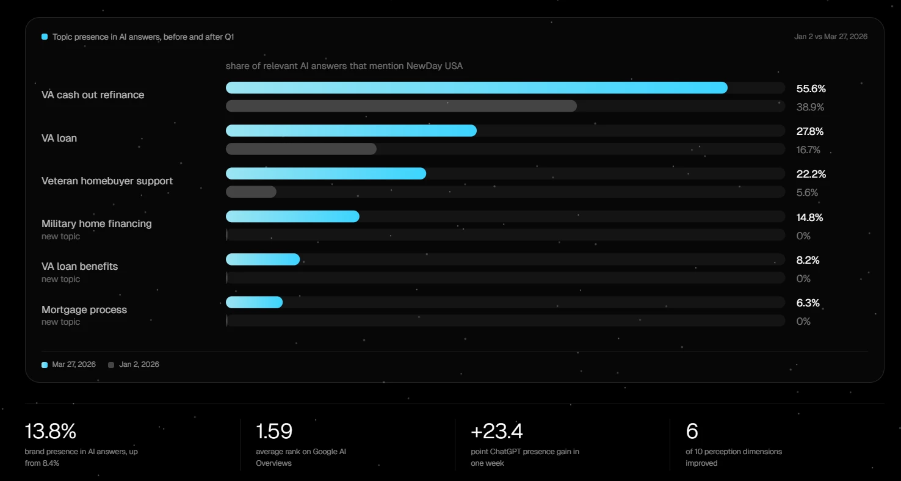Select the 'Veteran homebuyer support' label
This screenshot has height=481, width=901.
tap(107, 181)
